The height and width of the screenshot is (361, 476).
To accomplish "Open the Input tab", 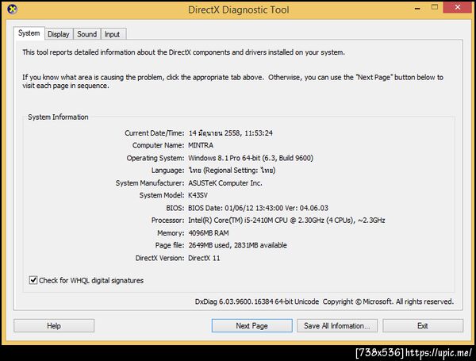I will point(113,34).
